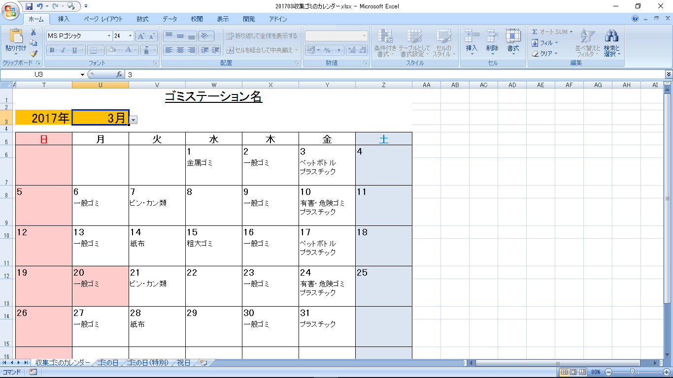This screenshot has width=673, height=378.
Task: Click the Insert (挿入) cells button
Action: [x=471, y=42]
